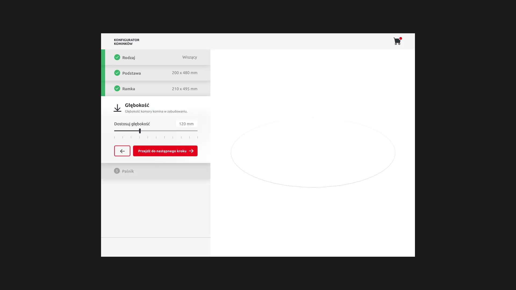Click the step 5 number badge
This screenshot has width=516, height=290.
coord(117,171)
